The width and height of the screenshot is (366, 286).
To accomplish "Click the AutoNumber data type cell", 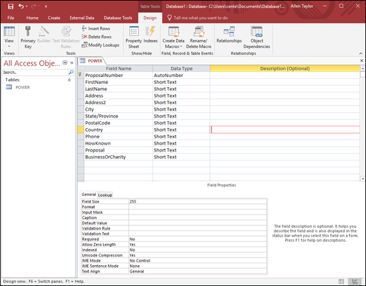I will (x=181, y=75).
